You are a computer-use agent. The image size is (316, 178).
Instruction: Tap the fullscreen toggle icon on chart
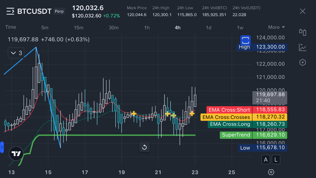(x=245, y=40)
